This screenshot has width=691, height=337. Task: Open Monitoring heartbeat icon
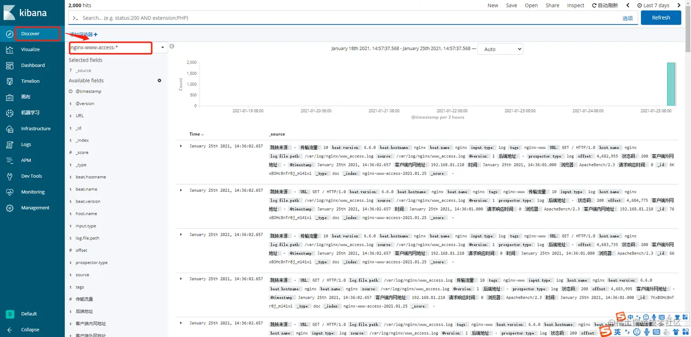click(10, 192)
